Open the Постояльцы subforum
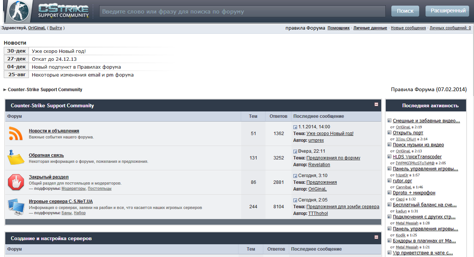Screen dimensions: 474x257 pos(100,188)
